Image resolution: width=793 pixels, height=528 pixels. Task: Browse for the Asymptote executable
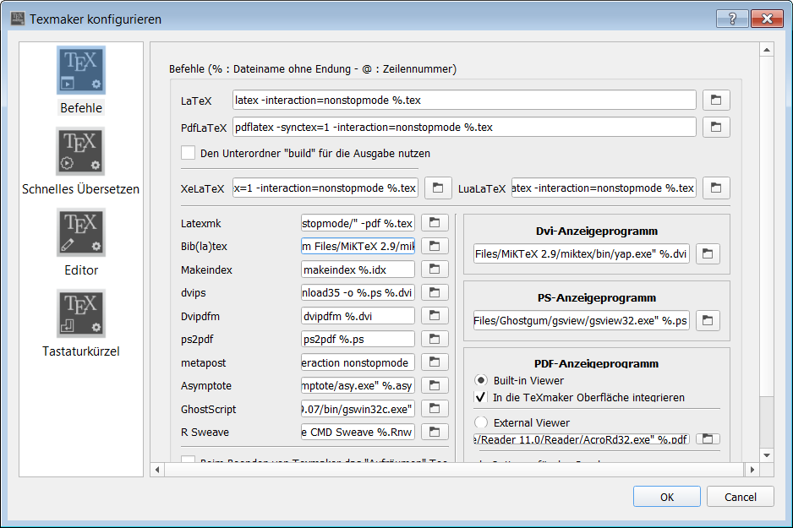(435, 385)
